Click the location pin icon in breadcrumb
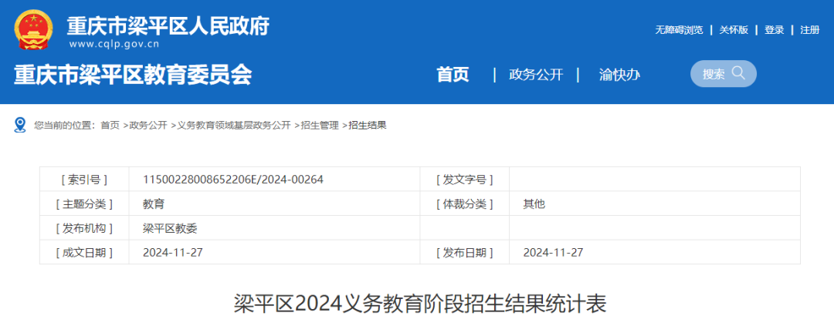 (x=20, y=125)
